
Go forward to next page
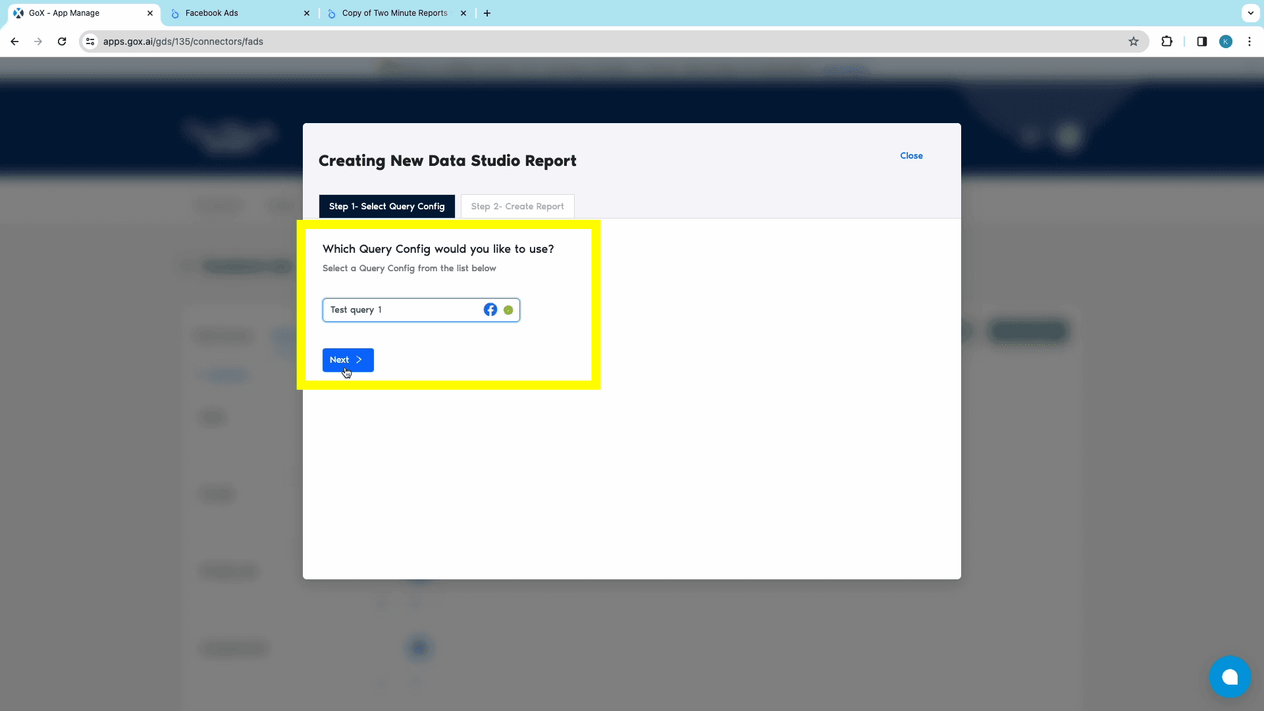pos(38,41)
